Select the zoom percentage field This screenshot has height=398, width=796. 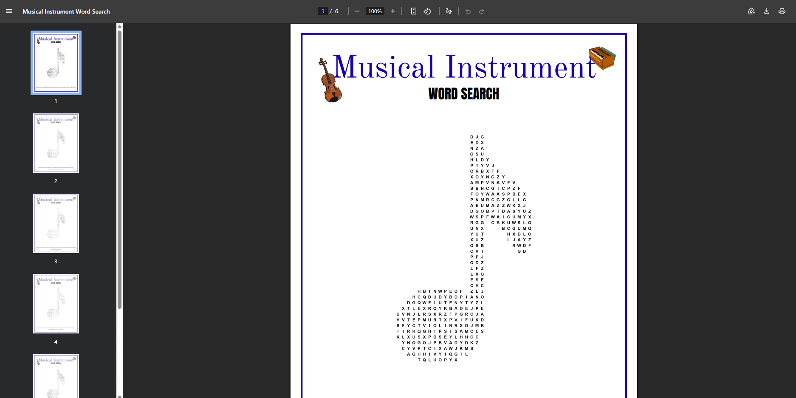375,11
